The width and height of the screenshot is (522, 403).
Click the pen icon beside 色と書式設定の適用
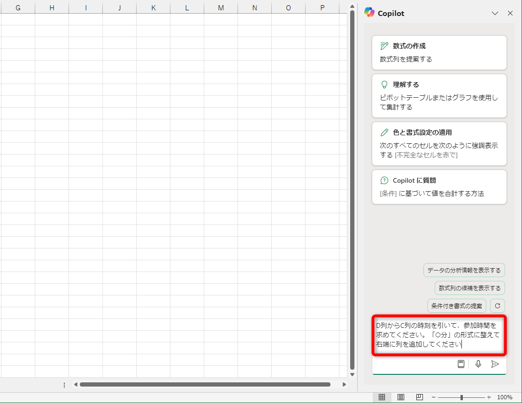point(384,132)
